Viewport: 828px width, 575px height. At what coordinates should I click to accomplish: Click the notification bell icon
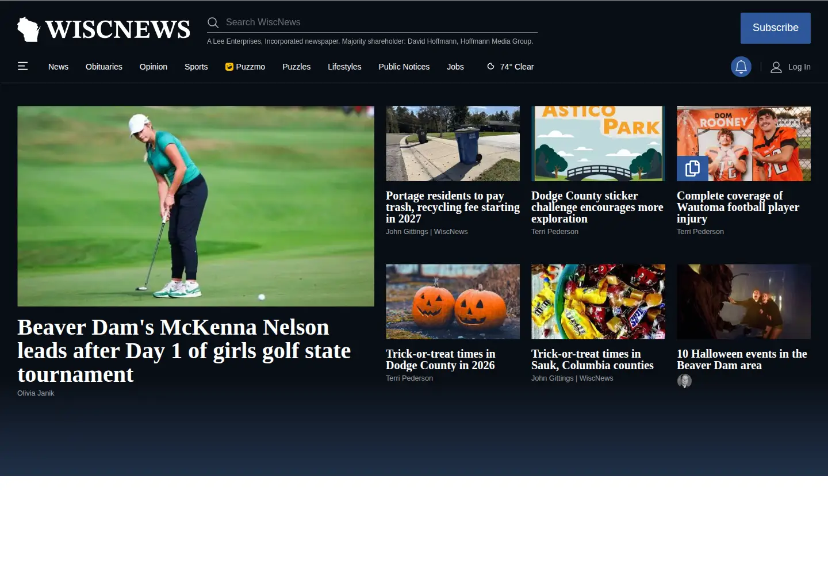pos(741,67)
